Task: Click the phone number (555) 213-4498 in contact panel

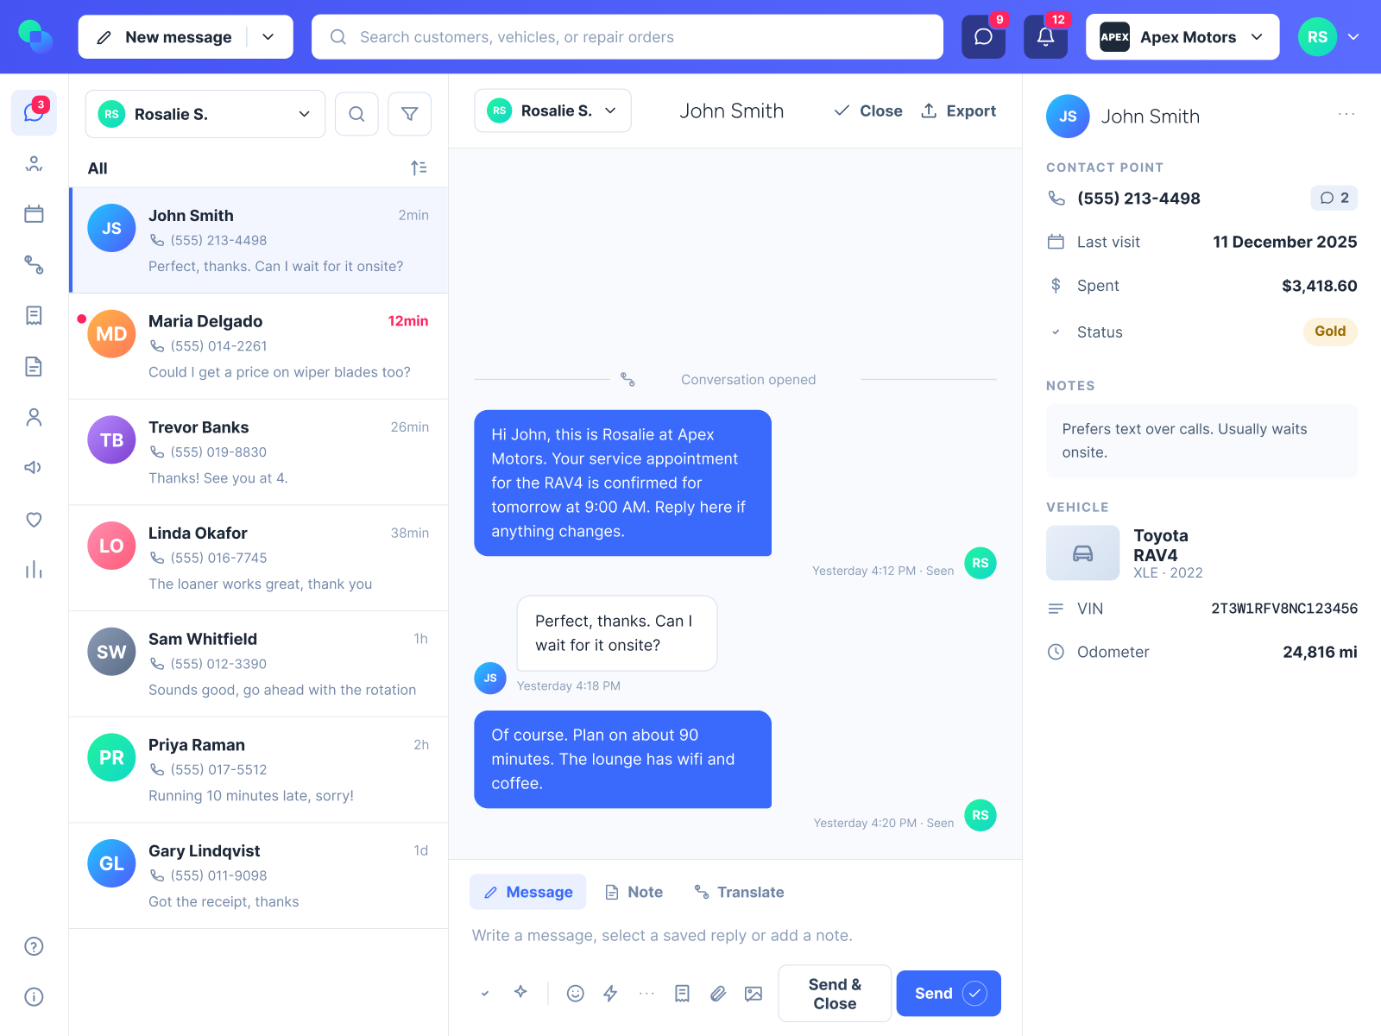Action: [x=1138, y=199]
